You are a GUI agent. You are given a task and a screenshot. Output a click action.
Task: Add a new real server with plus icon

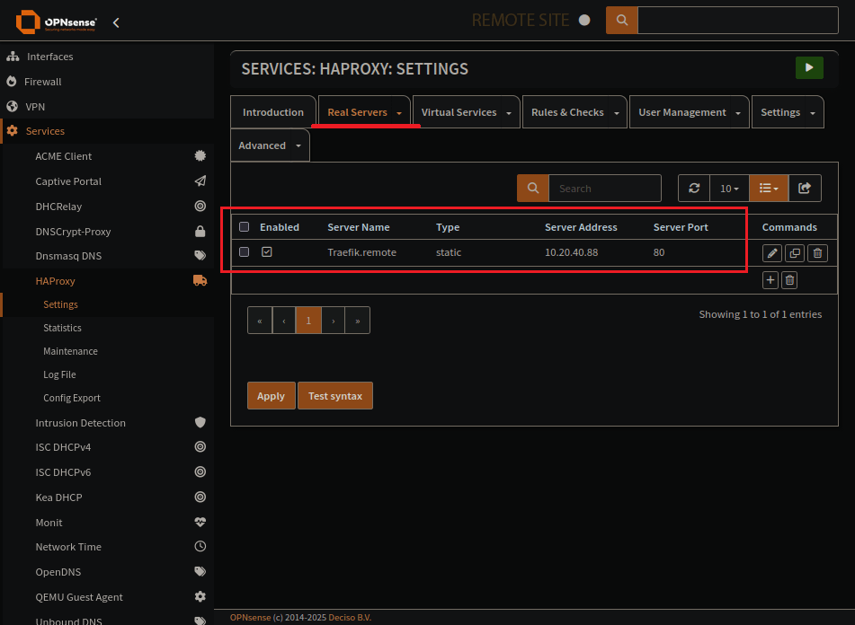pyautogui.click(x=770, y=280)
